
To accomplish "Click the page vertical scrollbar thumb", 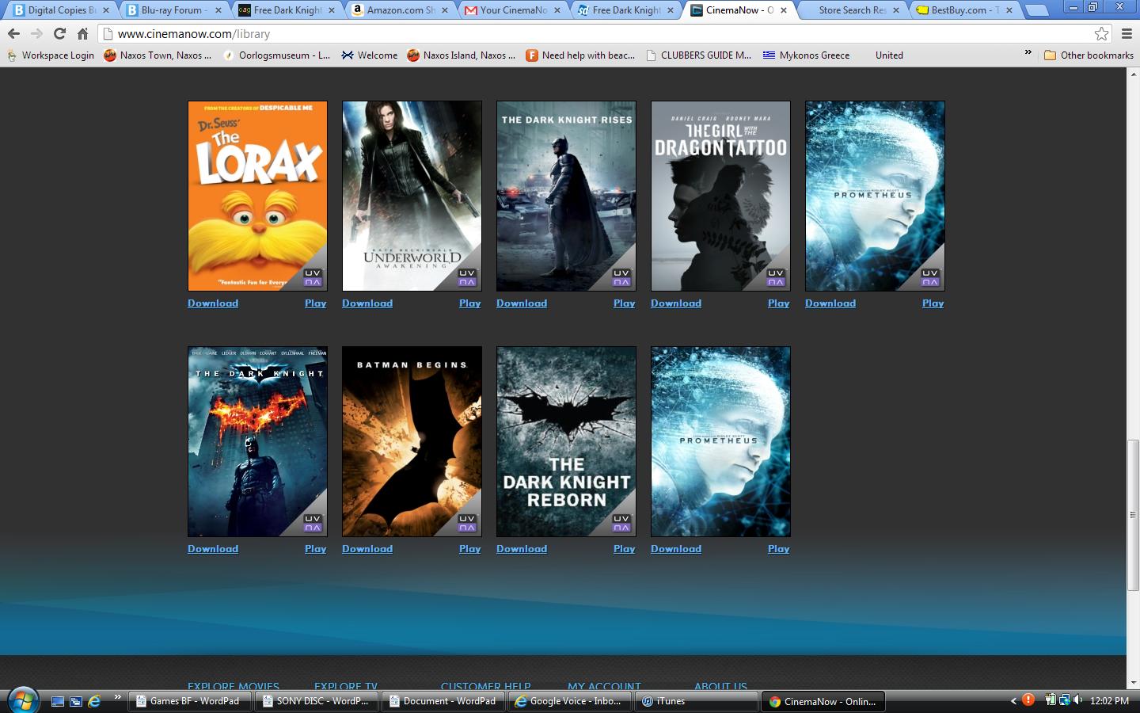I will pyautogui.click(x=1132, y=515).
